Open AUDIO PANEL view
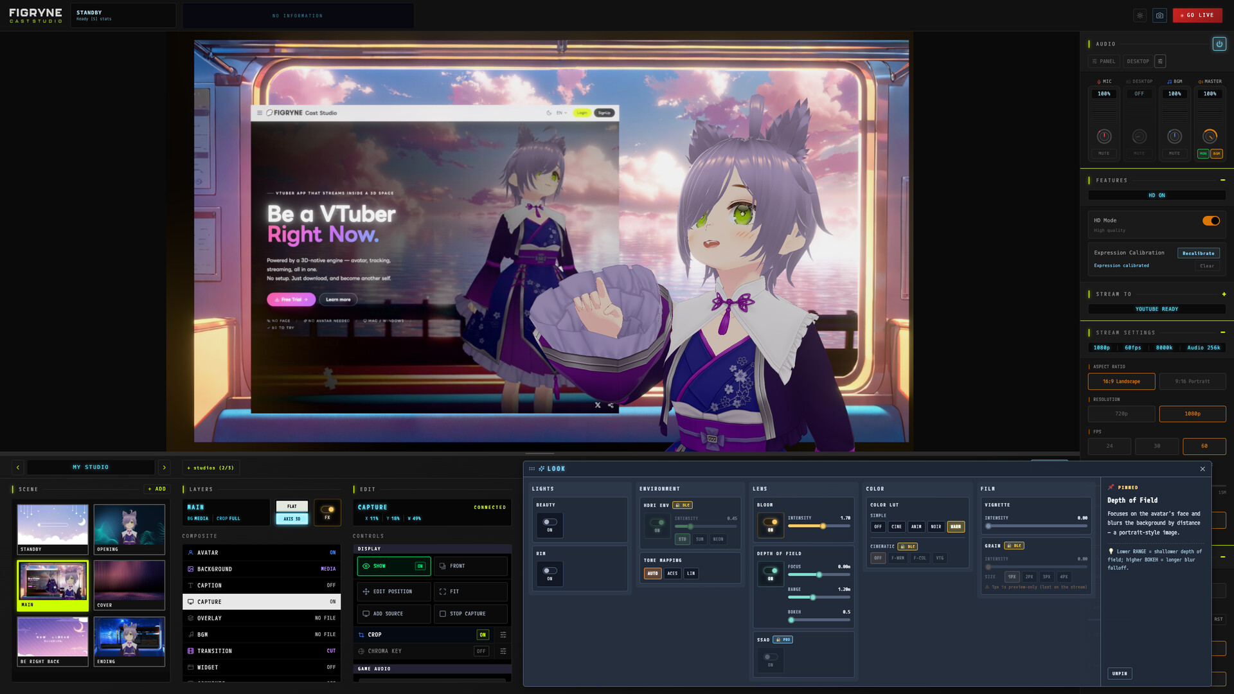The image size is (1234, 694). pyautogui.click(x=1104, y=62)
